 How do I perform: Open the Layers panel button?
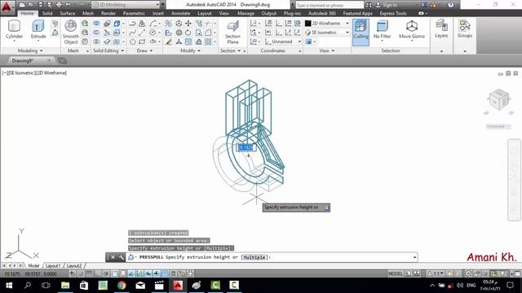click(441, 28)
